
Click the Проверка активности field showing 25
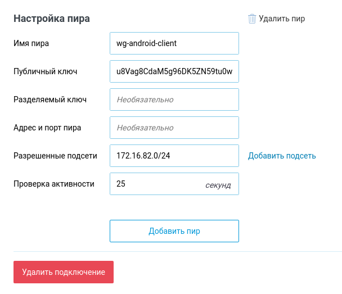pos(174,184)
